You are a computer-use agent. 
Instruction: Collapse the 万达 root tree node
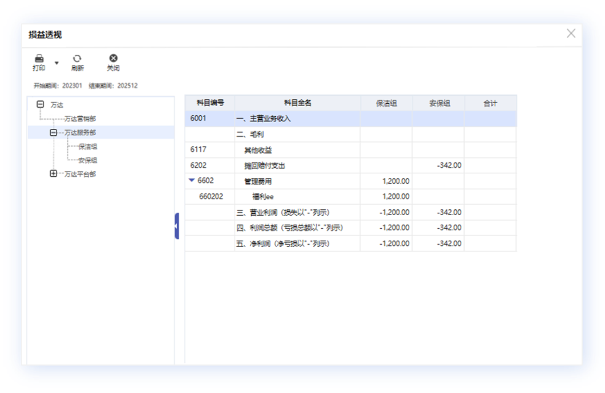(x=40, y=104)
